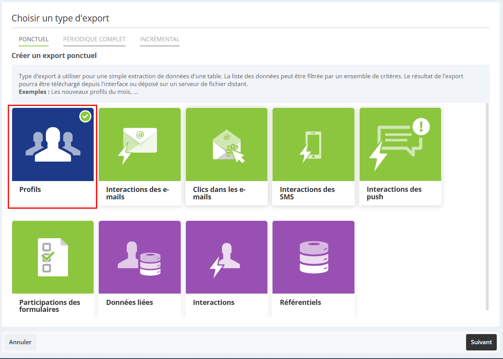Click the 'Créer un export ponctuel' heading
503x359 pixels.
54,56
